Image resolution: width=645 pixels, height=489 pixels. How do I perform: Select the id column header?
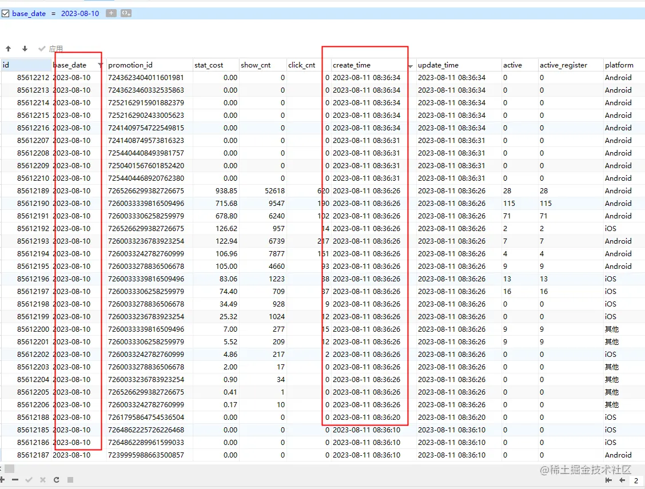[x=26, y=65]
